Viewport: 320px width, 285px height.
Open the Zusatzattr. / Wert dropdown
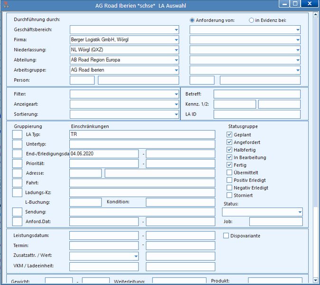(136, 256)
